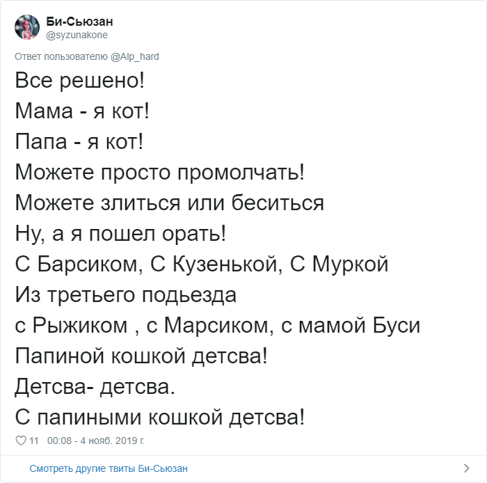
Task: Click the line Можете злиться или беситься
Action: (x=169, y=203)
